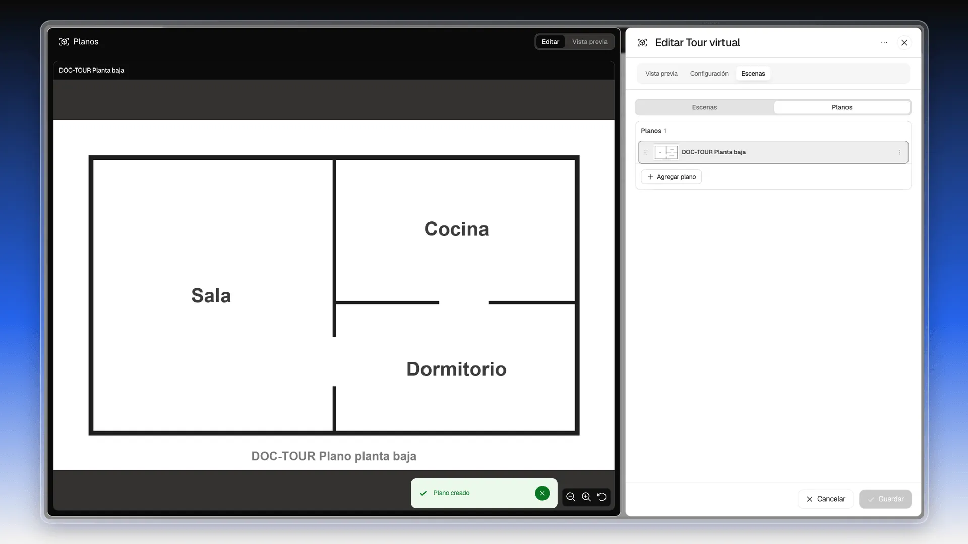Zoom in on the floor plan

pyautogui.click(x=586, y=497)
